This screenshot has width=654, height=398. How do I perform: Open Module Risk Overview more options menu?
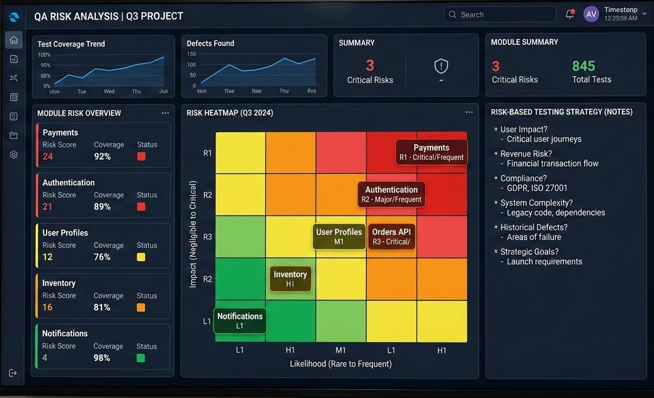[165, 113]
